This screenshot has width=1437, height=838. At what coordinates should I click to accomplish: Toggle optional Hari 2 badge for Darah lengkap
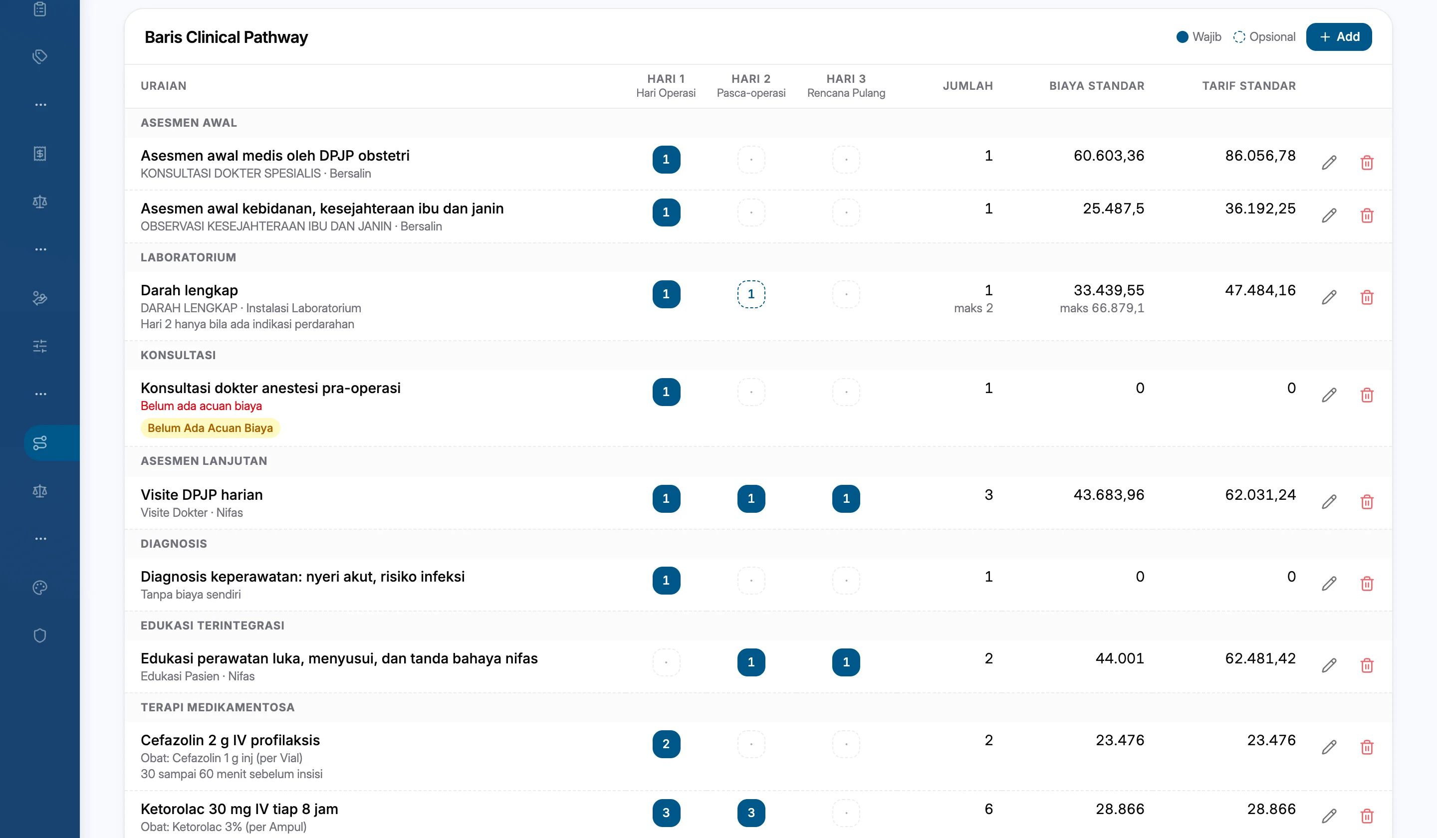[x=751, y=294]
